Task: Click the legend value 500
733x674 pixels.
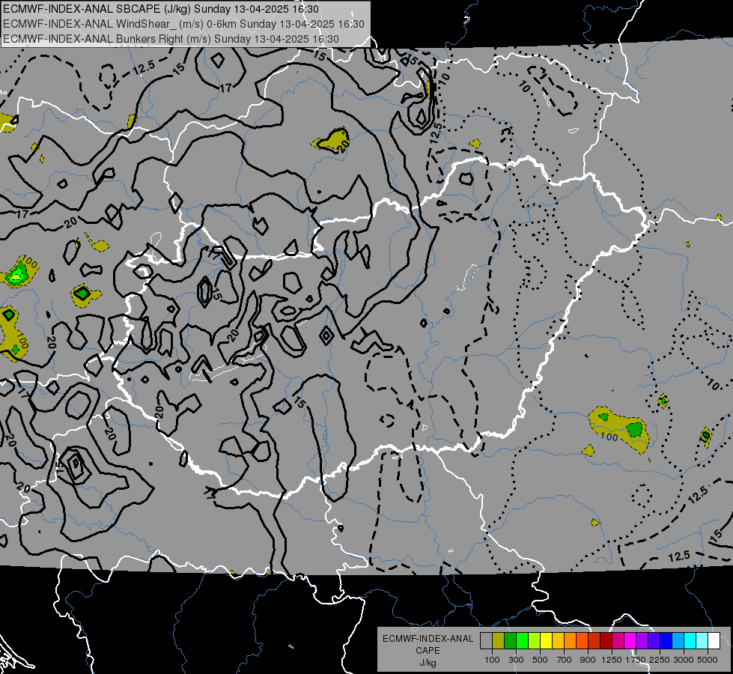Action: [x=540, y=660]
